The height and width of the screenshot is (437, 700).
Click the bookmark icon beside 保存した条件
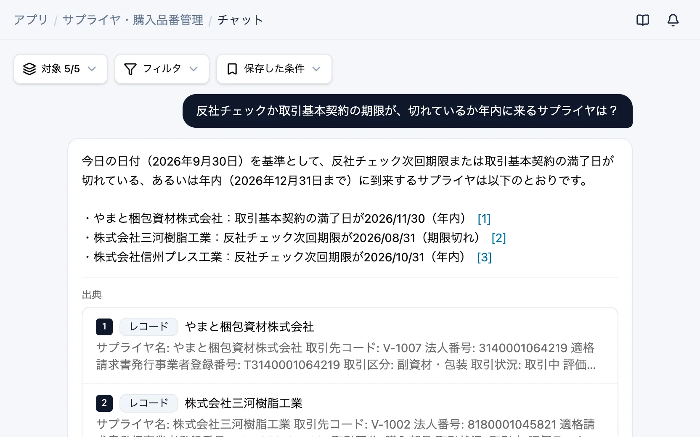[x=232, y=69]
